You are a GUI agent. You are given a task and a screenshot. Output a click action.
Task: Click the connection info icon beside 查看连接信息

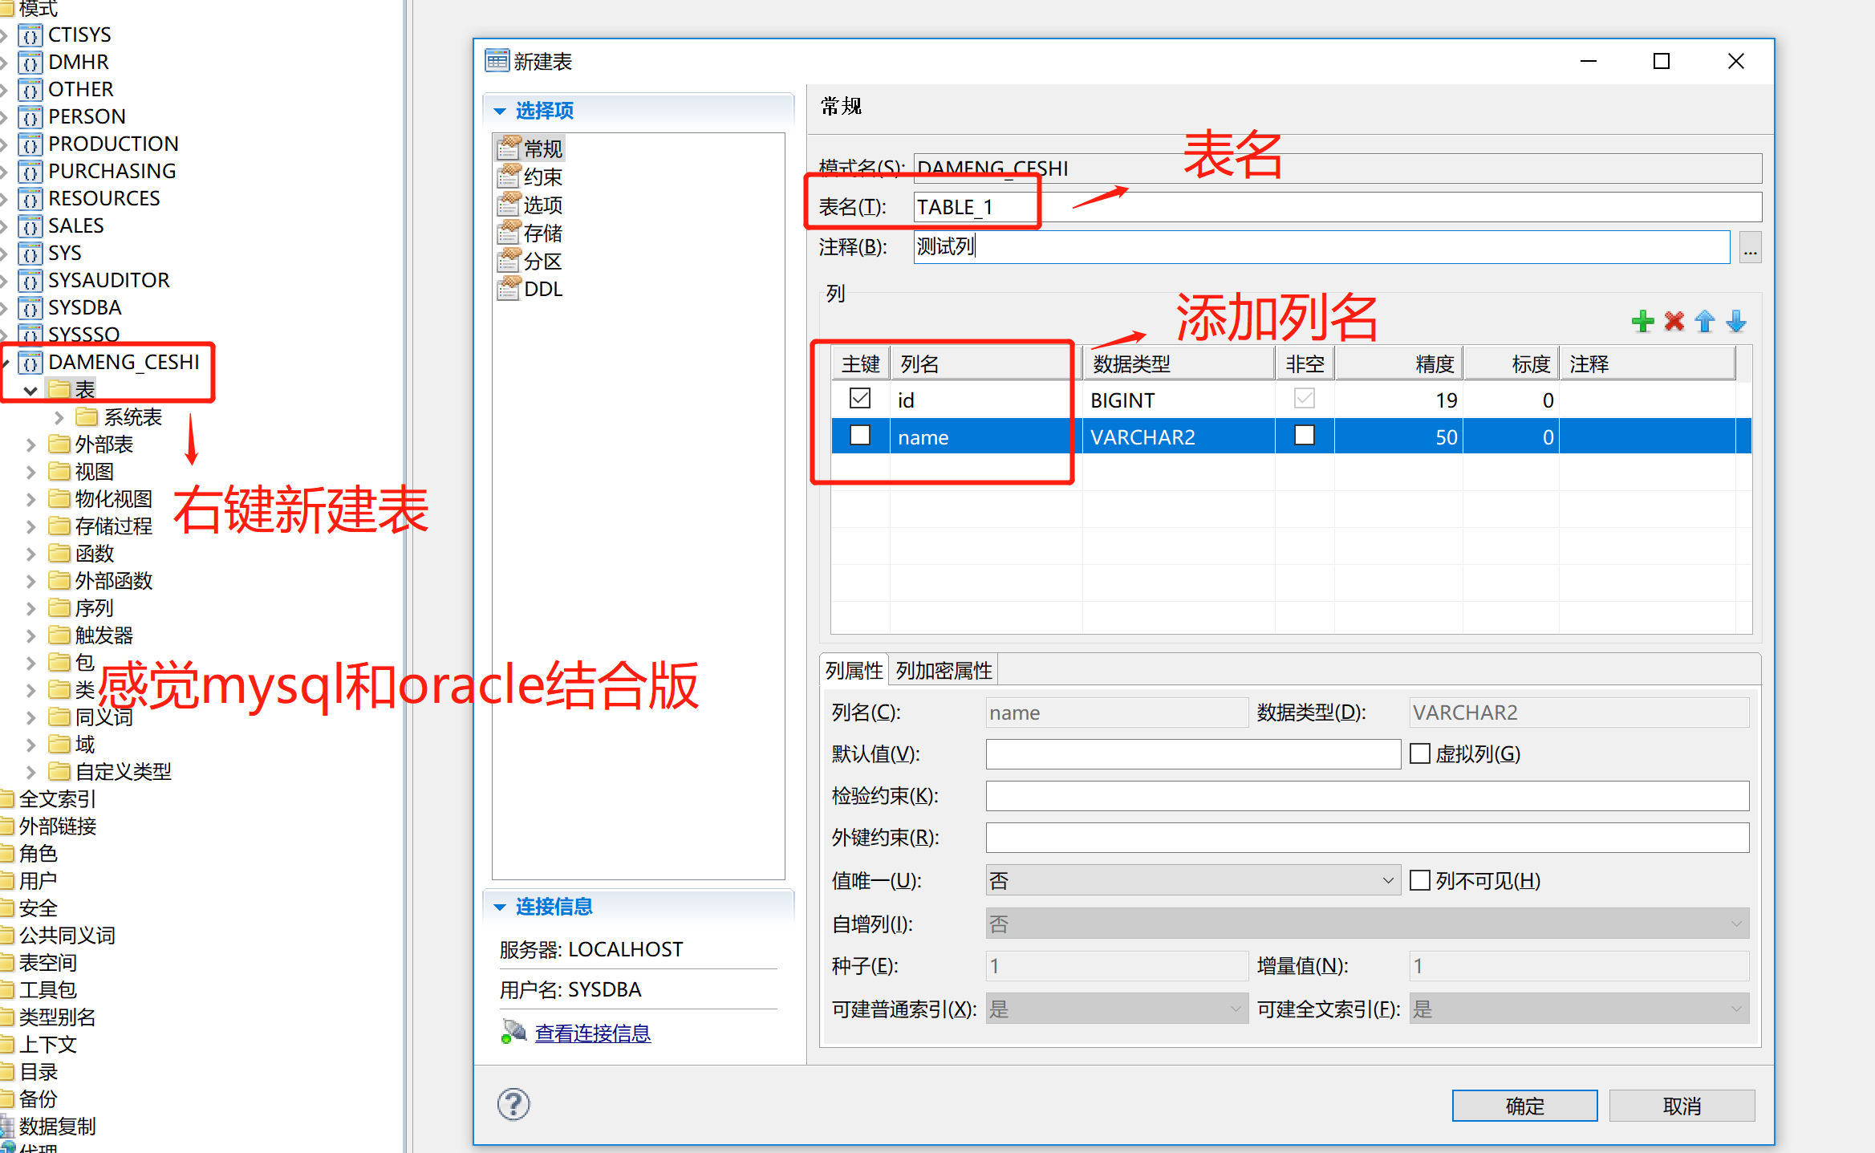513,1032
